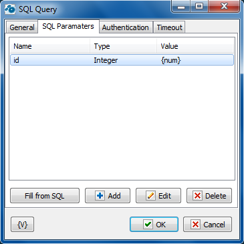Minimize the SQL Query window
The image size is (244, 244).
(x=181, y=7)
